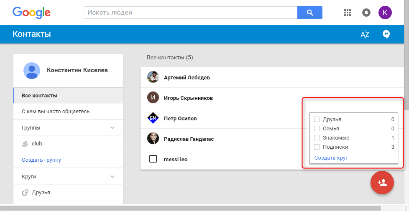Open С кем вы часто общаетесь
Viewport: 409px width, 211px height.
click(56, 112)
